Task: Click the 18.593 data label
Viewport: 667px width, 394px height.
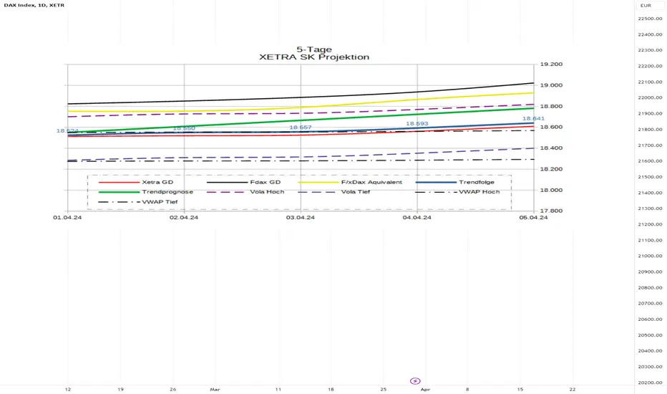Action: (417, 124)
